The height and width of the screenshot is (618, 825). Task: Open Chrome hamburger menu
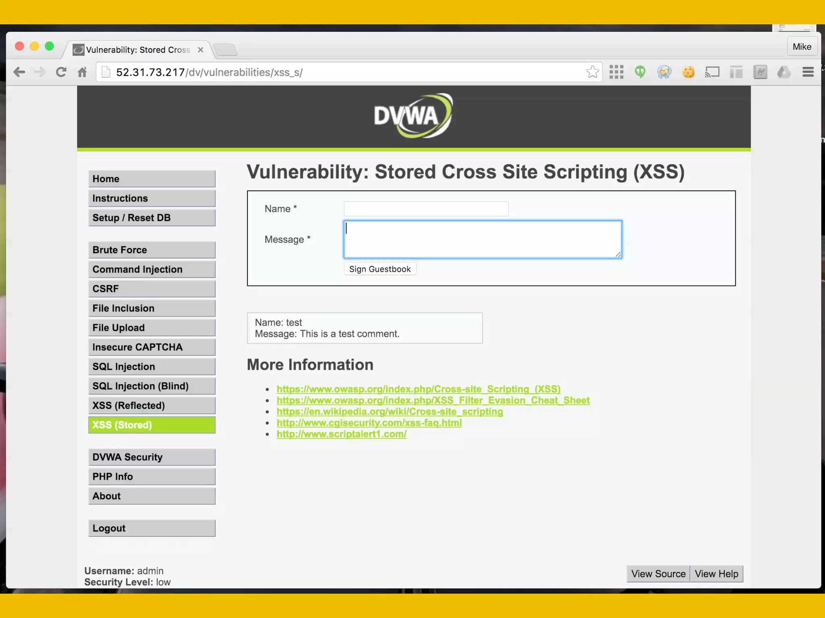808,72
